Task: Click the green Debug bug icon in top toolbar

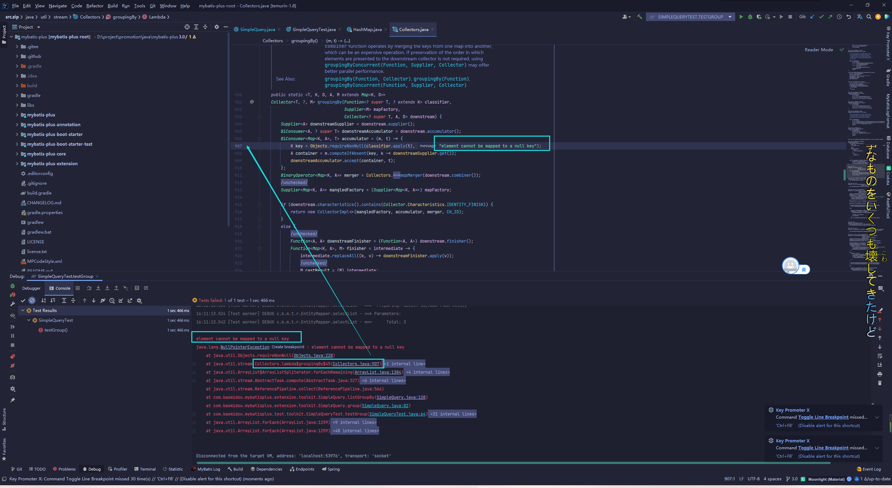Action: click(x=750, y=17)
